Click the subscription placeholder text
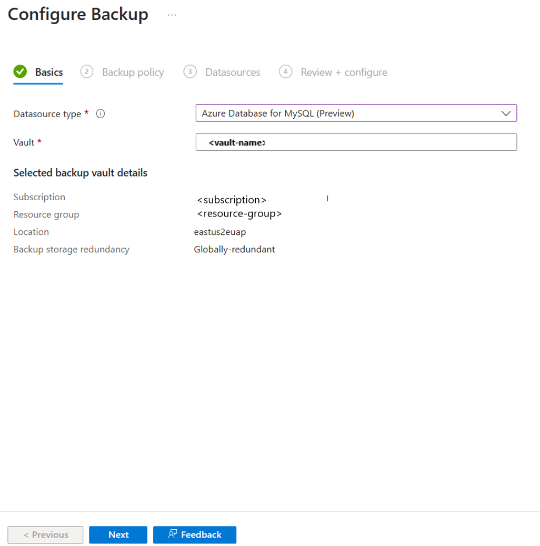The width and height of the screenshot is (540, 546). [x=232, y=200]
